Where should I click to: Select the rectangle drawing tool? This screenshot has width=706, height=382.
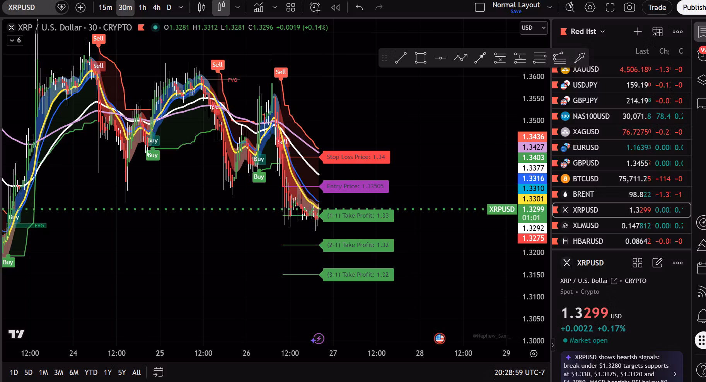point(421,58)
